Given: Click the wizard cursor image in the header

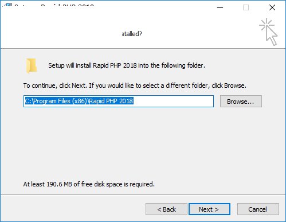Looking at the screenshot, I should click(x=268, y=32).
